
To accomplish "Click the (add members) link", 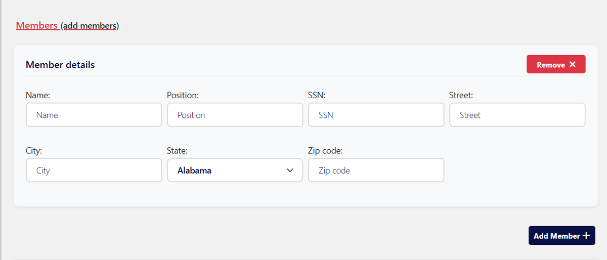I will (x=90, y=26).
